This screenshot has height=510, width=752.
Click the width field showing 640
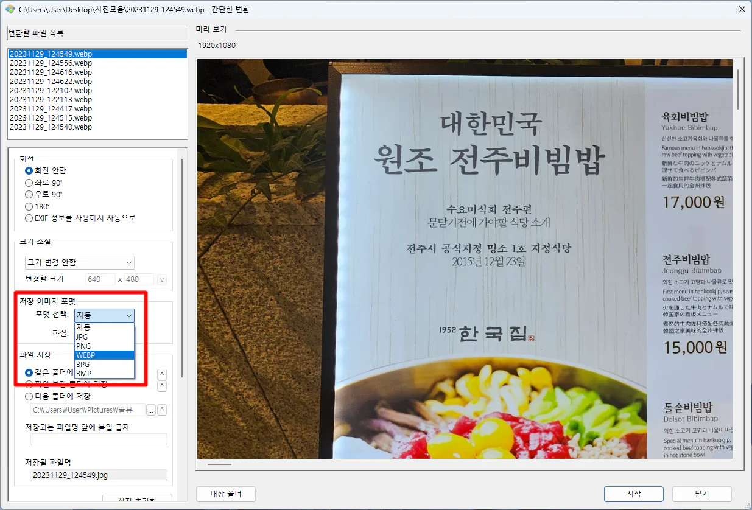click(x=100, y=279)
